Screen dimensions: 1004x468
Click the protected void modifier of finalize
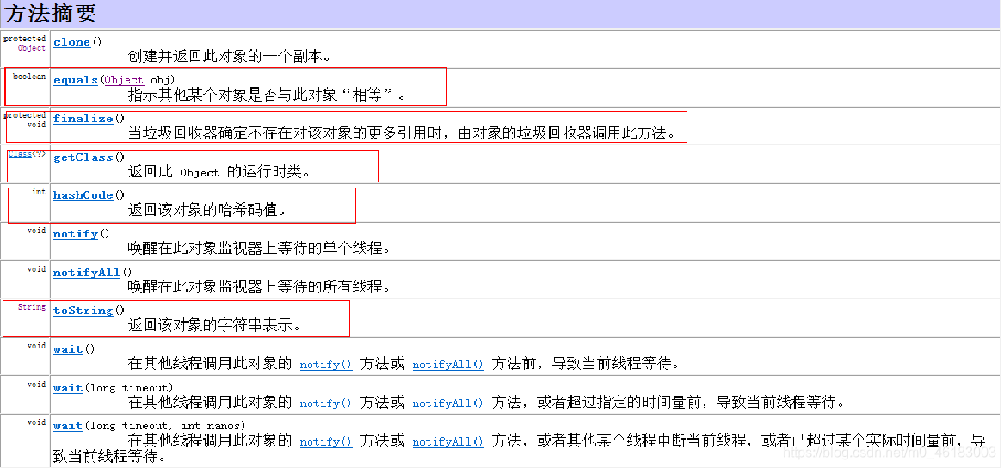pyautogui.click(x=24, y=120)
